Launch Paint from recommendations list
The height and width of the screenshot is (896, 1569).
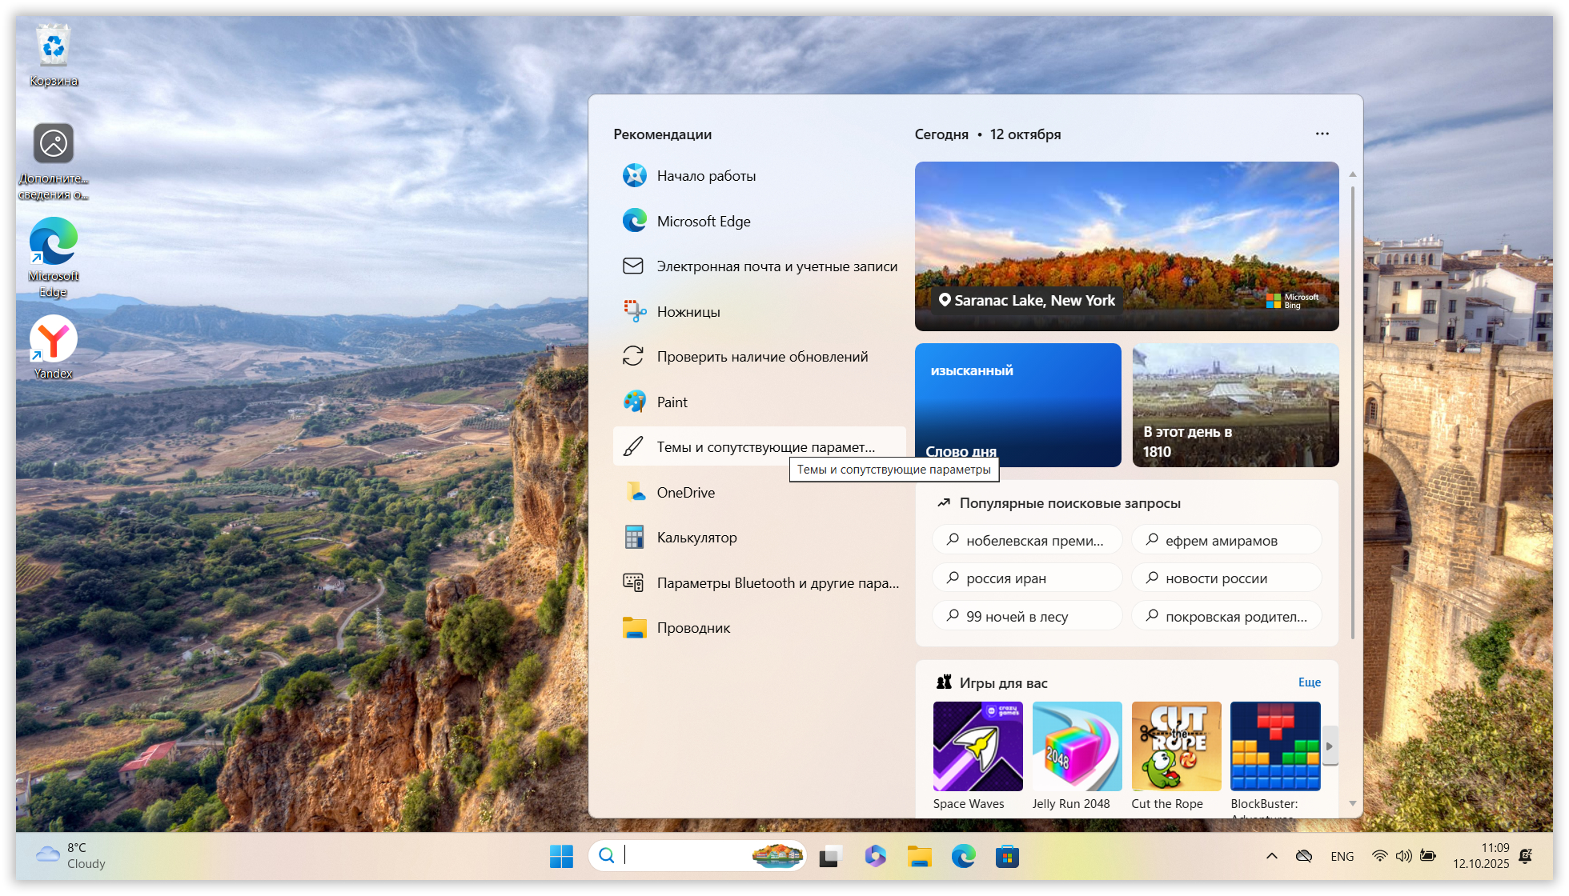coord(672,402)
